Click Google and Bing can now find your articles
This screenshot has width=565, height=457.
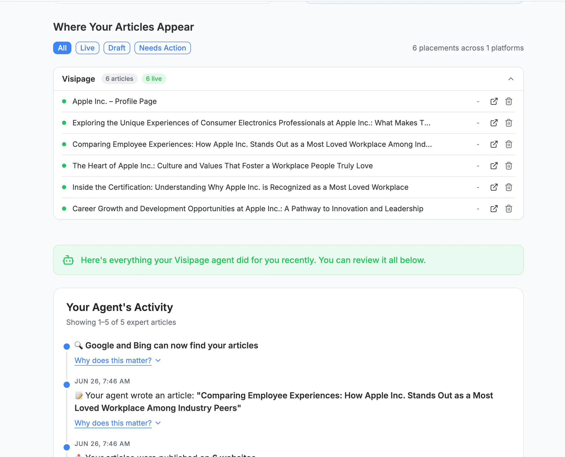pos(172,345)
